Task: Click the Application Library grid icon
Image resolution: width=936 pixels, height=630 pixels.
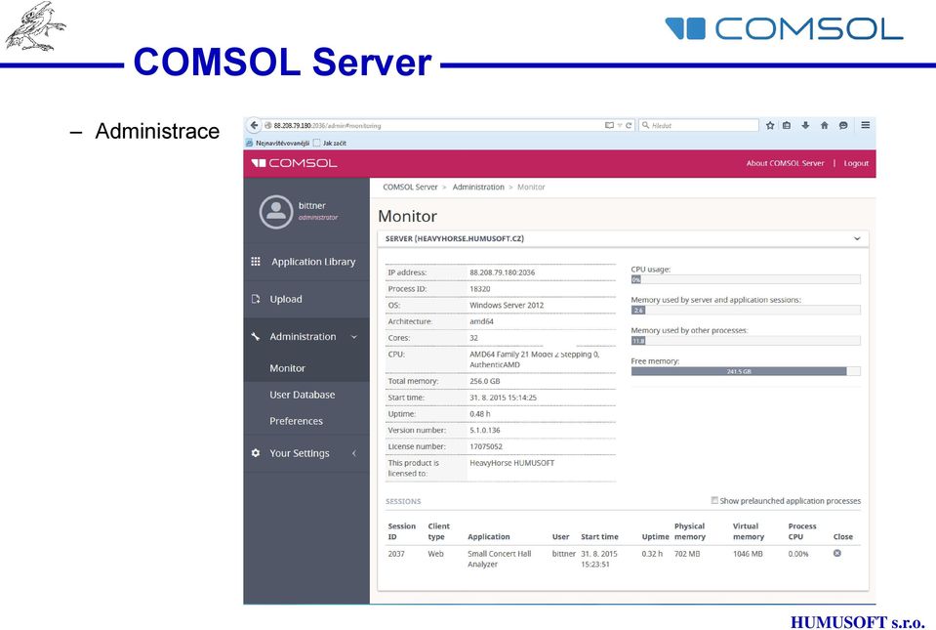Action: pos(256,262)
